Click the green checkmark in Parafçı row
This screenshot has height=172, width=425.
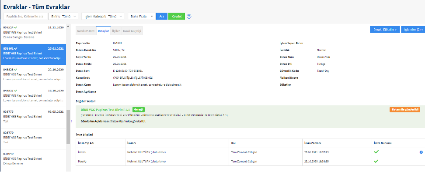pyautogui.click(x=376, y=161)
